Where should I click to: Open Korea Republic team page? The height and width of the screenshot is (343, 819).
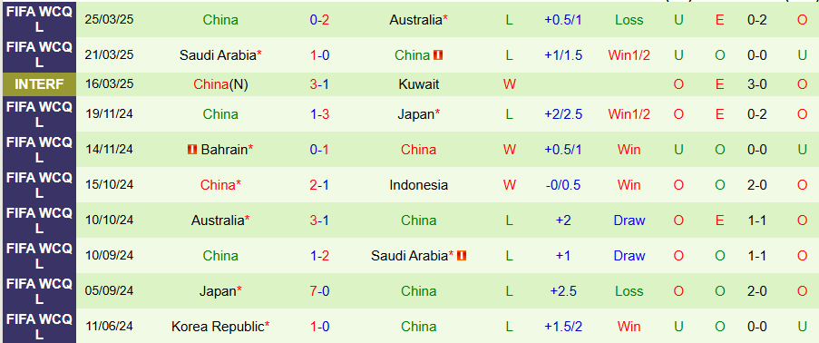click(x=218, y=327)
